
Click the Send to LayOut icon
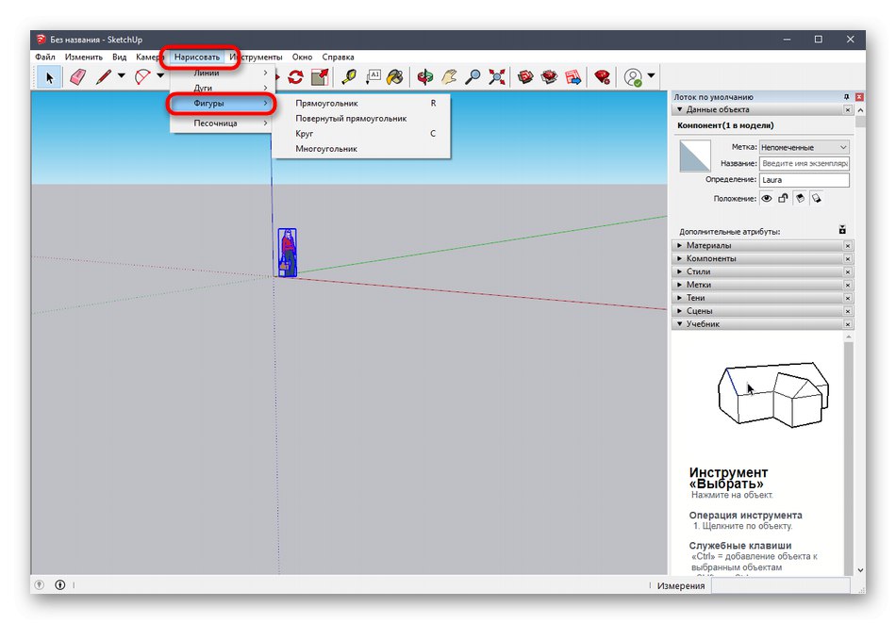click(x=573, y=77)
